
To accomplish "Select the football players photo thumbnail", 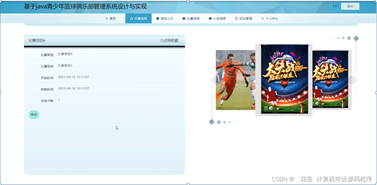I will point(236,80).
